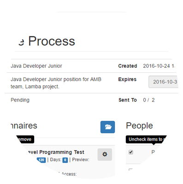Viewport: 183px width, 184px height.
Task: Click the Lamba project description text
Action: tap(56, 83)
